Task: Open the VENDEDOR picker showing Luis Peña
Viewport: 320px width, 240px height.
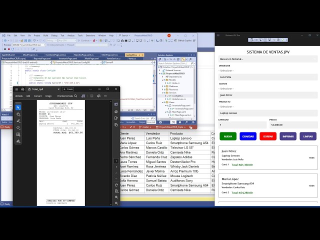Action: tap(268, 77)
